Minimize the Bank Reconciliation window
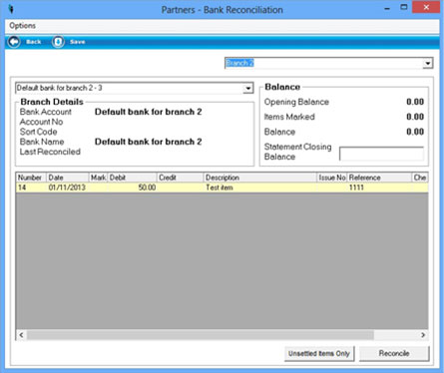The width and height of the screenshot is (444, 373). (x=387, y=8)
